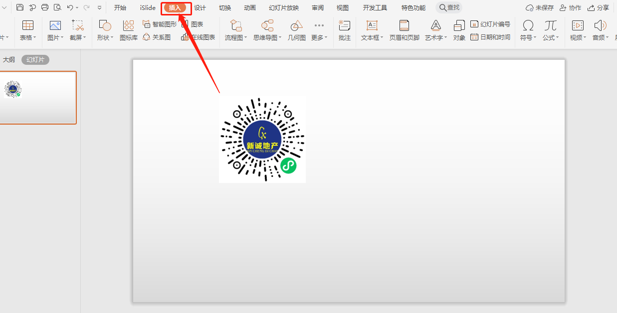This screenshot has width=617, height=313.
Task: Select the 插入 ribbon tab
Action: click(x=175, y=8)
